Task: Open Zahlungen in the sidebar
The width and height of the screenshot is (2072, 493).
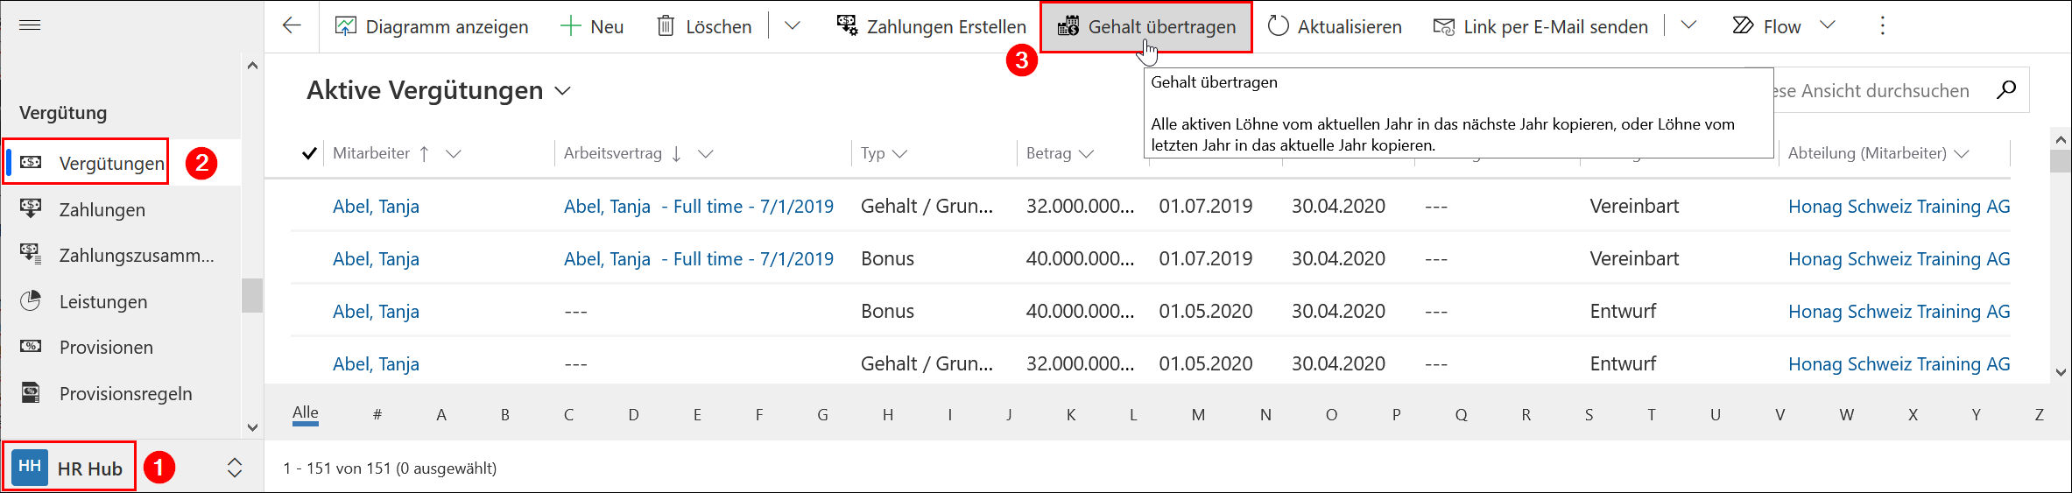Action: pos(102,210)
